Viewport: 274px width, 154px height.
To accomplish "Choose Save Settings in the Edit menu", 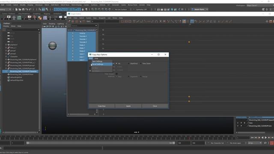I will coord(97,61).
